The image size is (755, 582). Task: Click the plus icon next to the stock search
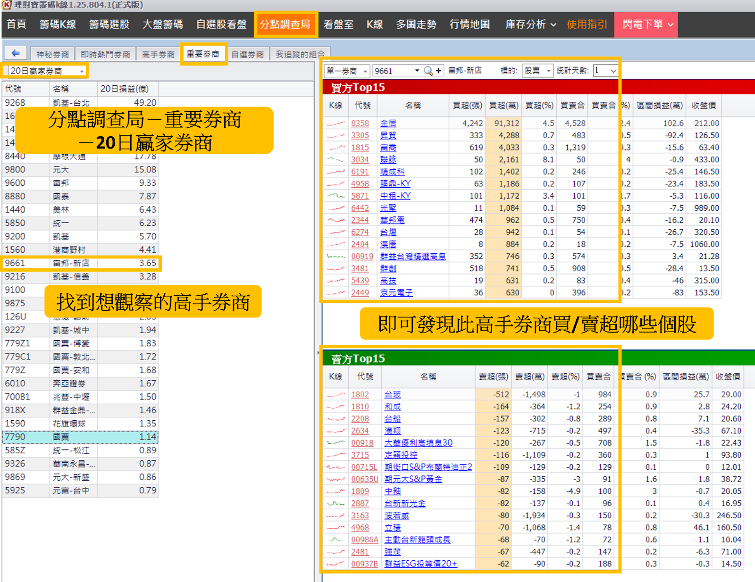pyautogui.click(x=438, y=71)
